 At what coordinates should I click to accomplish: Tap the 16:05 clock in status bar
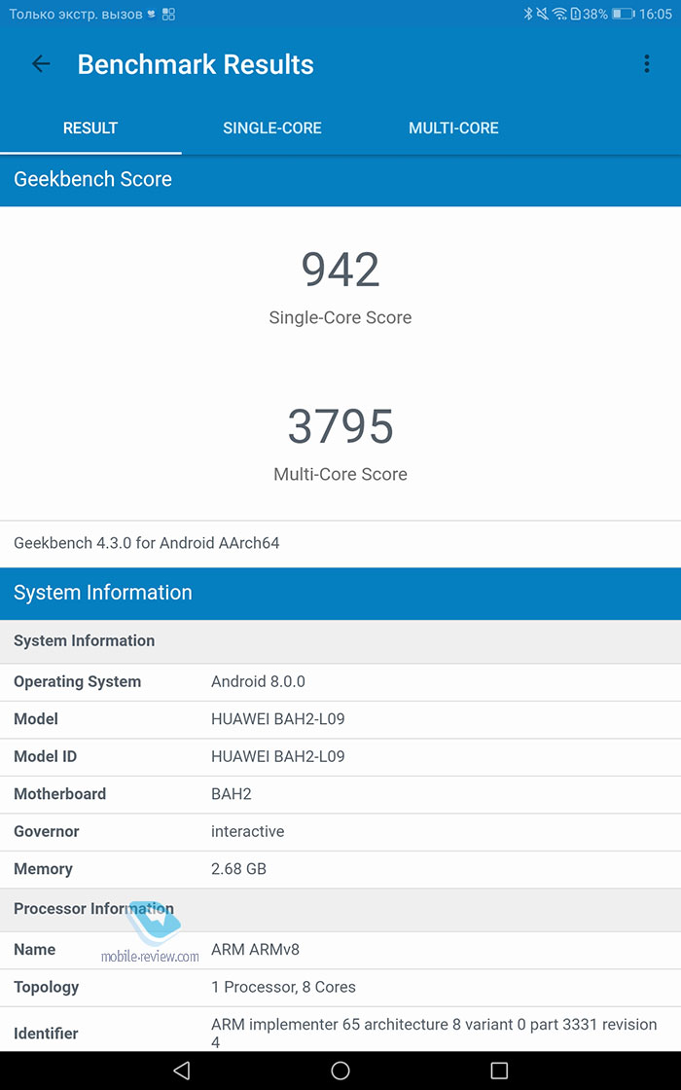pos(656,14)
